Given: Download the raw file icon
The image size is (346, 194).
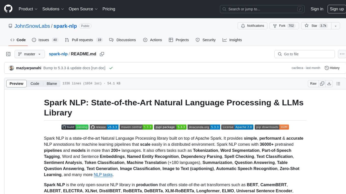Looking at the screenshot, I should [x=329, y=84].
